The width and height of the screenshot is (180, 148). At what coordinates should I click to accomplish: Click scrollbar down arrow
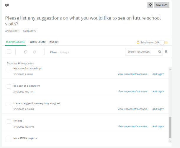(x=170, y=141)
